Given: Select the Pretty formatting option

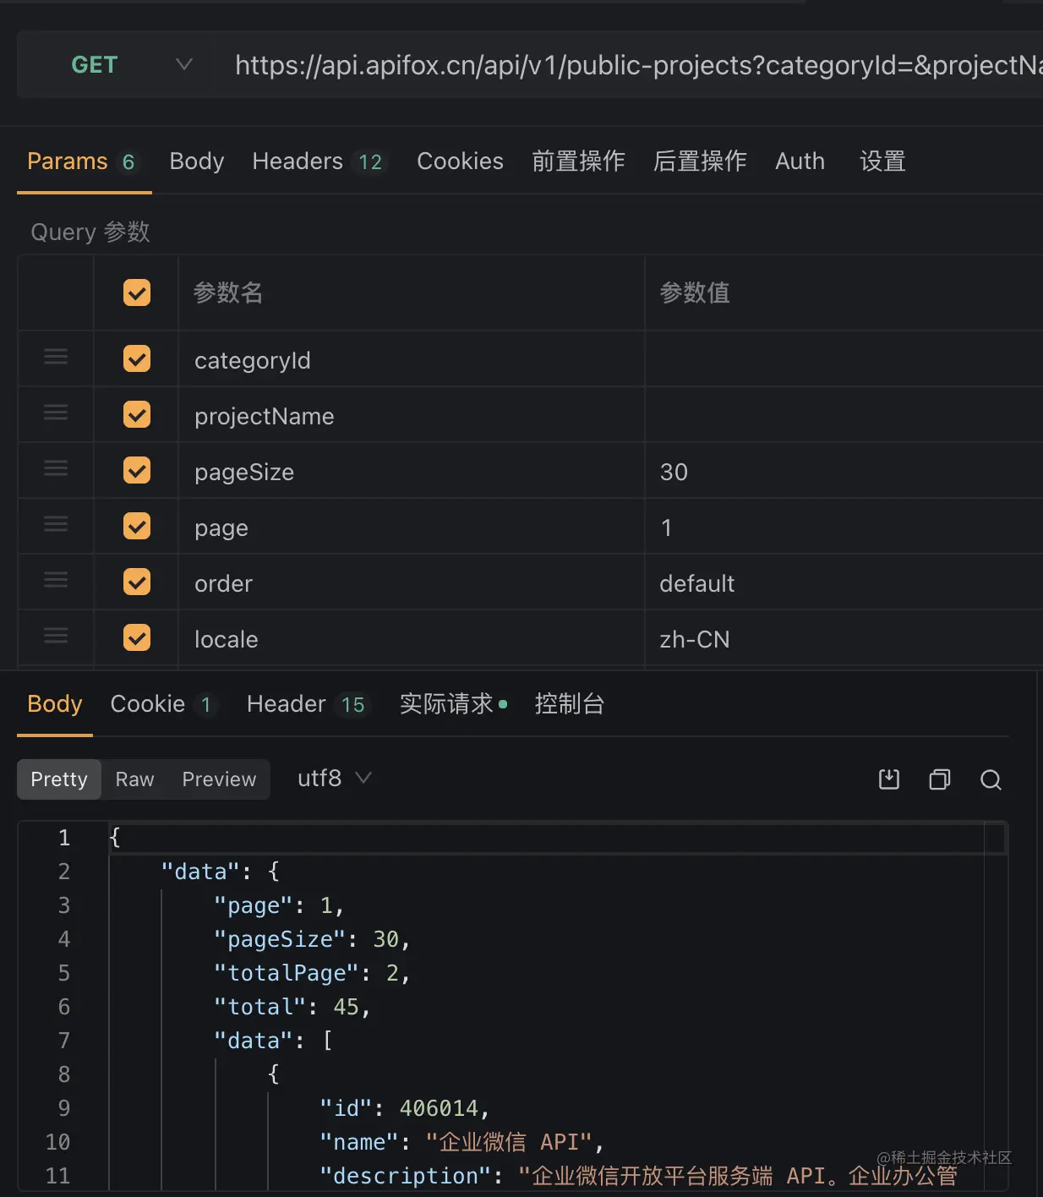Looking at the screenshot, I should click(58, 779).
